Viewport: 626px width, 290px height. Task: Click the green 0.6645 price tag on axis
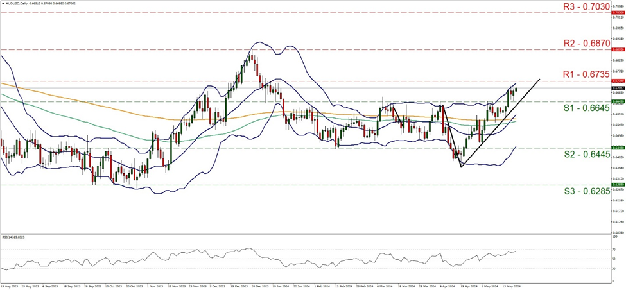click(617, 101)
